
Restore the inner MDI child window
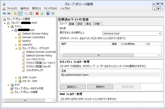pos(158,8)
